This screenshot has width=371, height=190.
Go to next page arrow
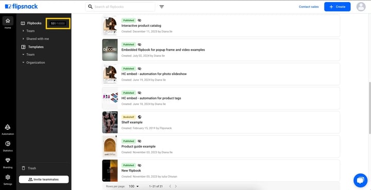pos(176,186)
